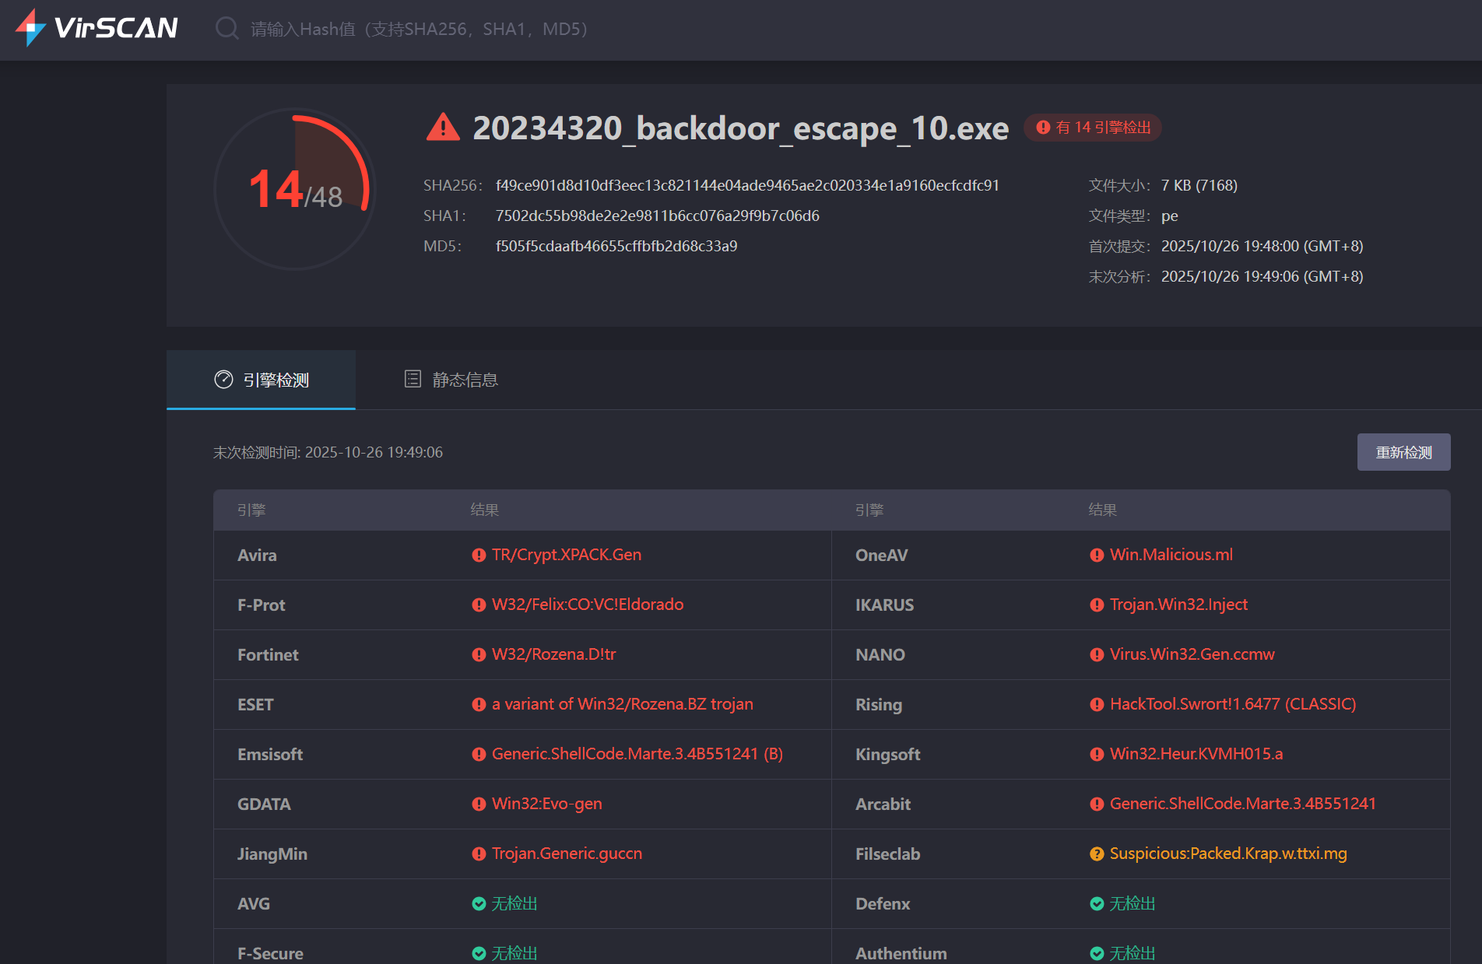Focus the Hash search input field
Viewport: 1482px width, 964px height.
coord(419,29)
